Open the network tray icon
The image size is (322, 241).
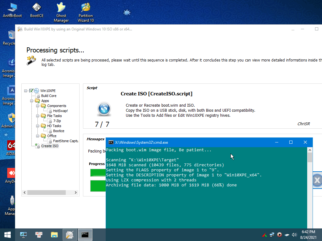coord(272,235)
